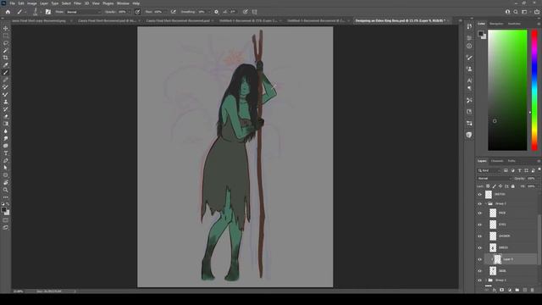
Task: Click the Home icon in options bar
Action: pyautogui.click(x=8, y=12)
